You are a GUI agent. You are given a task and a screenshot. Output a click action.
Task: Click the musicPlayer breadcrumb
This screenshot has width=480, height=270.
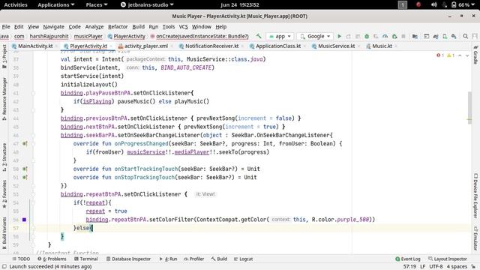point(88,36)
